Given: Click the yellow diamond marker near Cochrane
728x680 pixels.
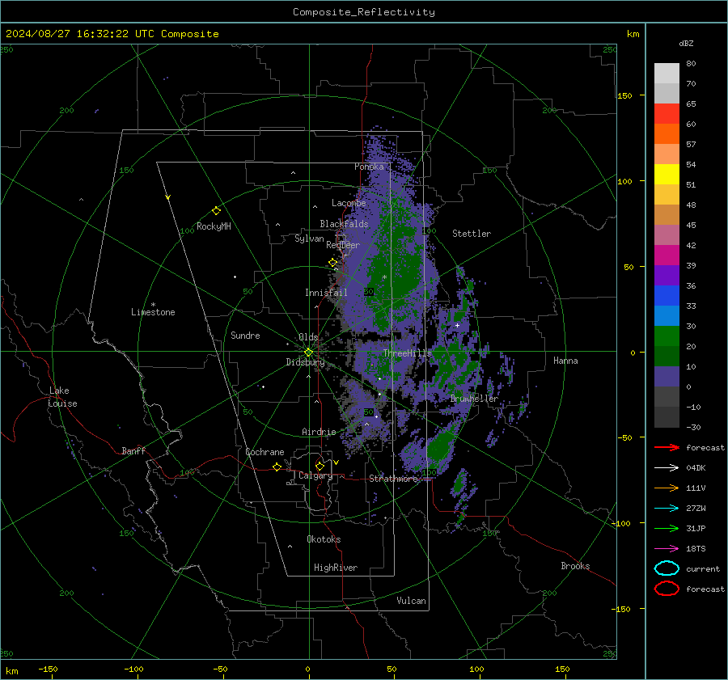Looking at the screenshot, I should 277,467.
